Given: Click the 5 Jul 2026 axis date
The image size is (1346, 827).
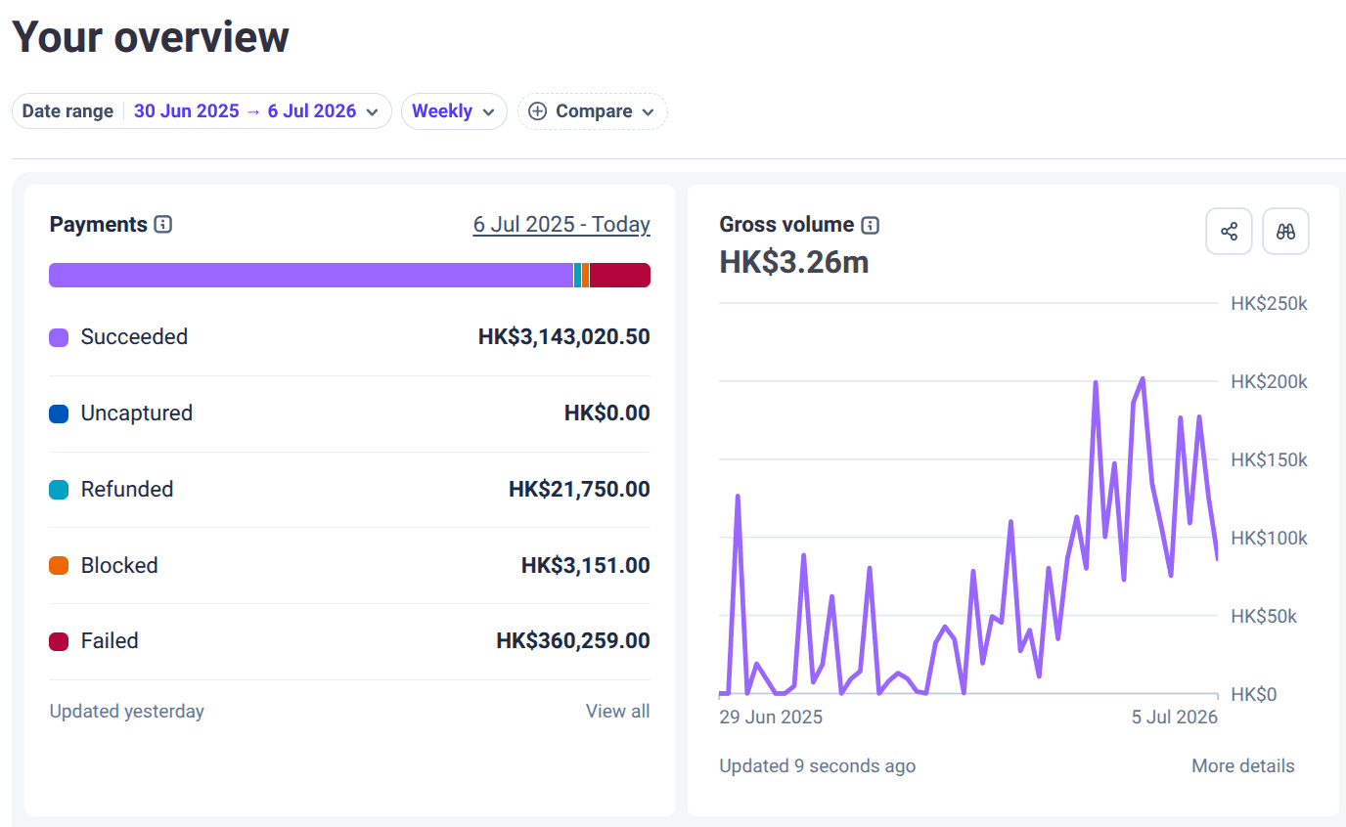Looking at the screenshot, I should pyautogui.click(x=1175, y=718).
